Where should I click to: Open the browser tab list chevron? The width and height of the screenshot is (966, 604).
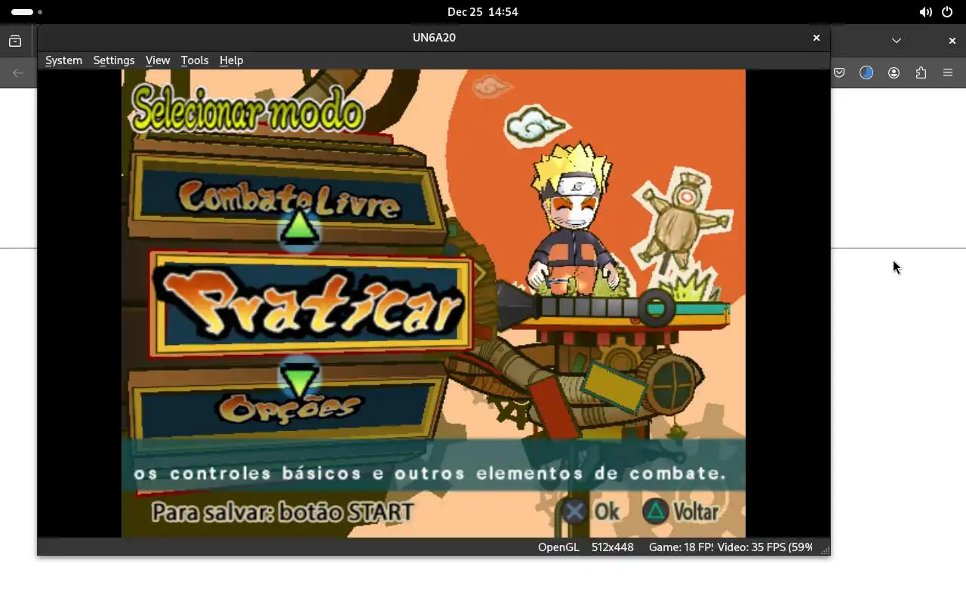(x=897, y=41)
